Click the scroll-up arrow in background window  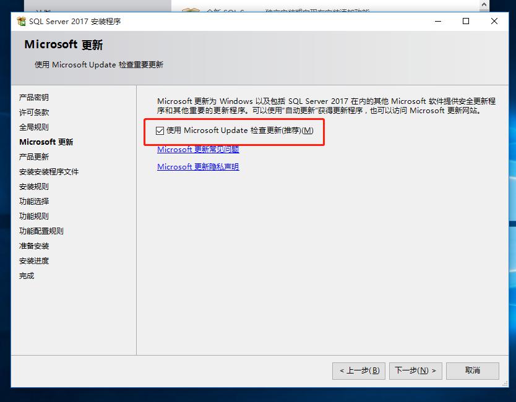[x=484, y=4]
